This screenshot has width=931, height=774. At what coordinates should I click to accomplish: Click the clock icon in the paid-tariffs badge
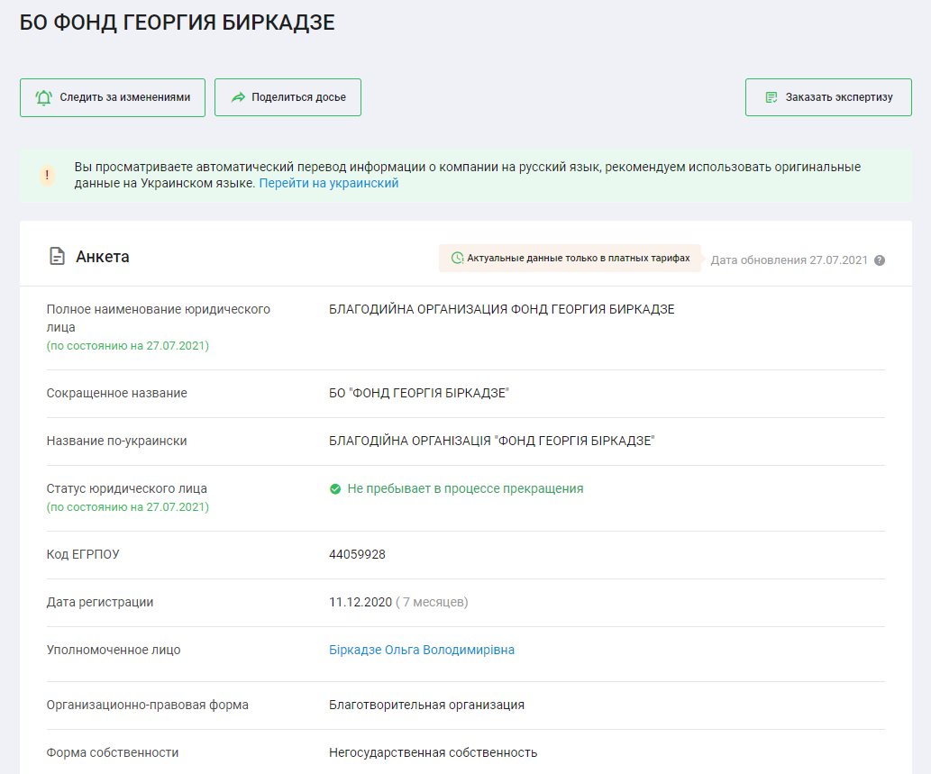pos(457,259)
